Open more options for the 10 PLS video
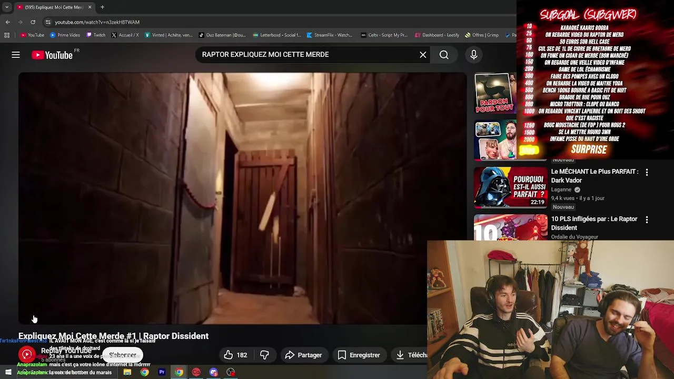 [x=647, y=220]
